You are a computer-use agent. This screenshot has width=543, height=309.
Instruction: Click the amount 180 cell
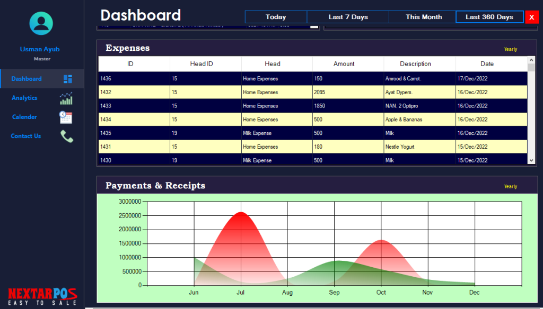(348, 147)
